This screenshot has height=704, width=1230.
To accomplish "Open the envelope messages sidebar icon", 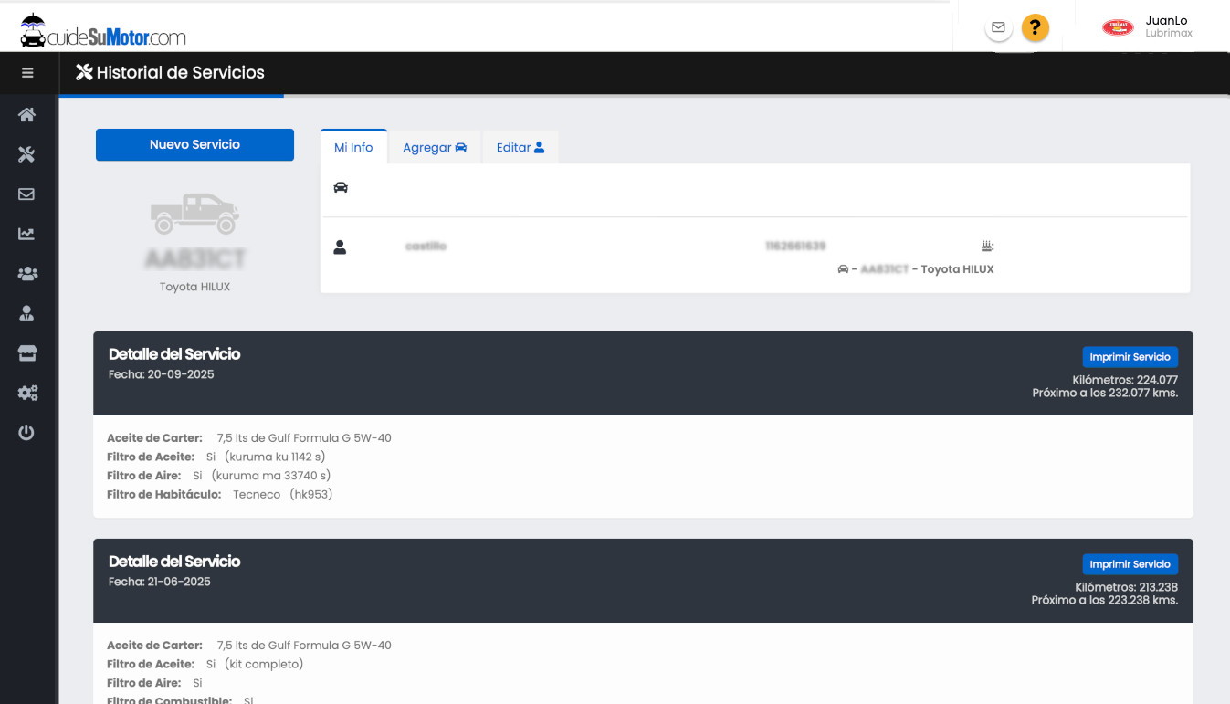I will (x=26, y=194).
